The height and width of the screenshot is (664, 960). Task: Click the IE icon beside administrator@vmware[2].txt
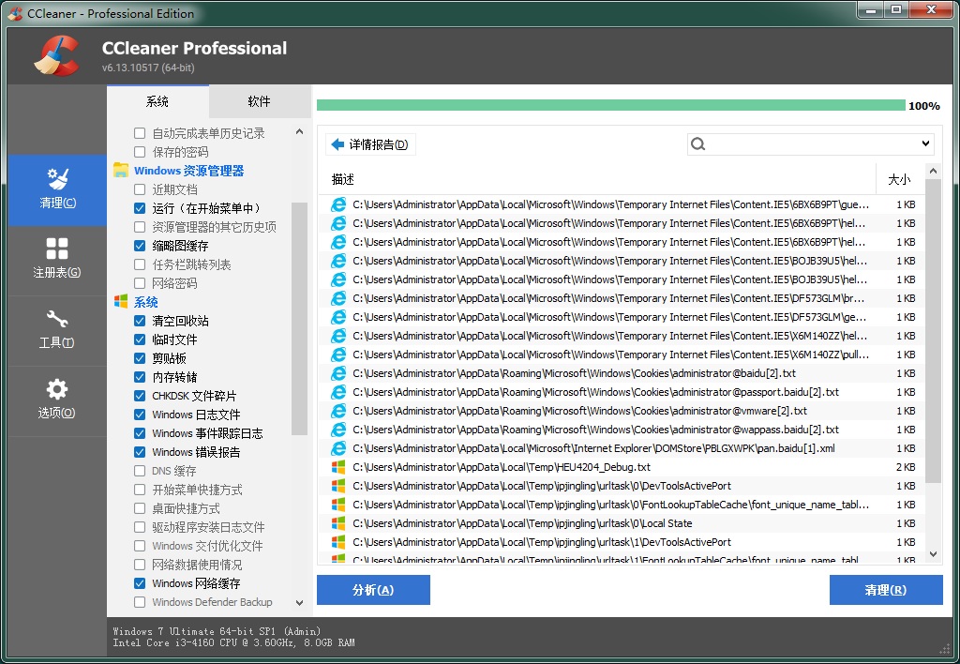click(x=337, y=411)
